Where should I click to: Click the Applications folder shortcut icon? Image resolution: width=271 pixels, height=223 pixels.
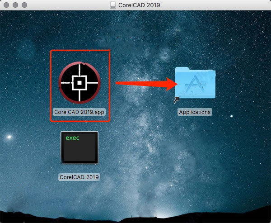coord(195,83)
